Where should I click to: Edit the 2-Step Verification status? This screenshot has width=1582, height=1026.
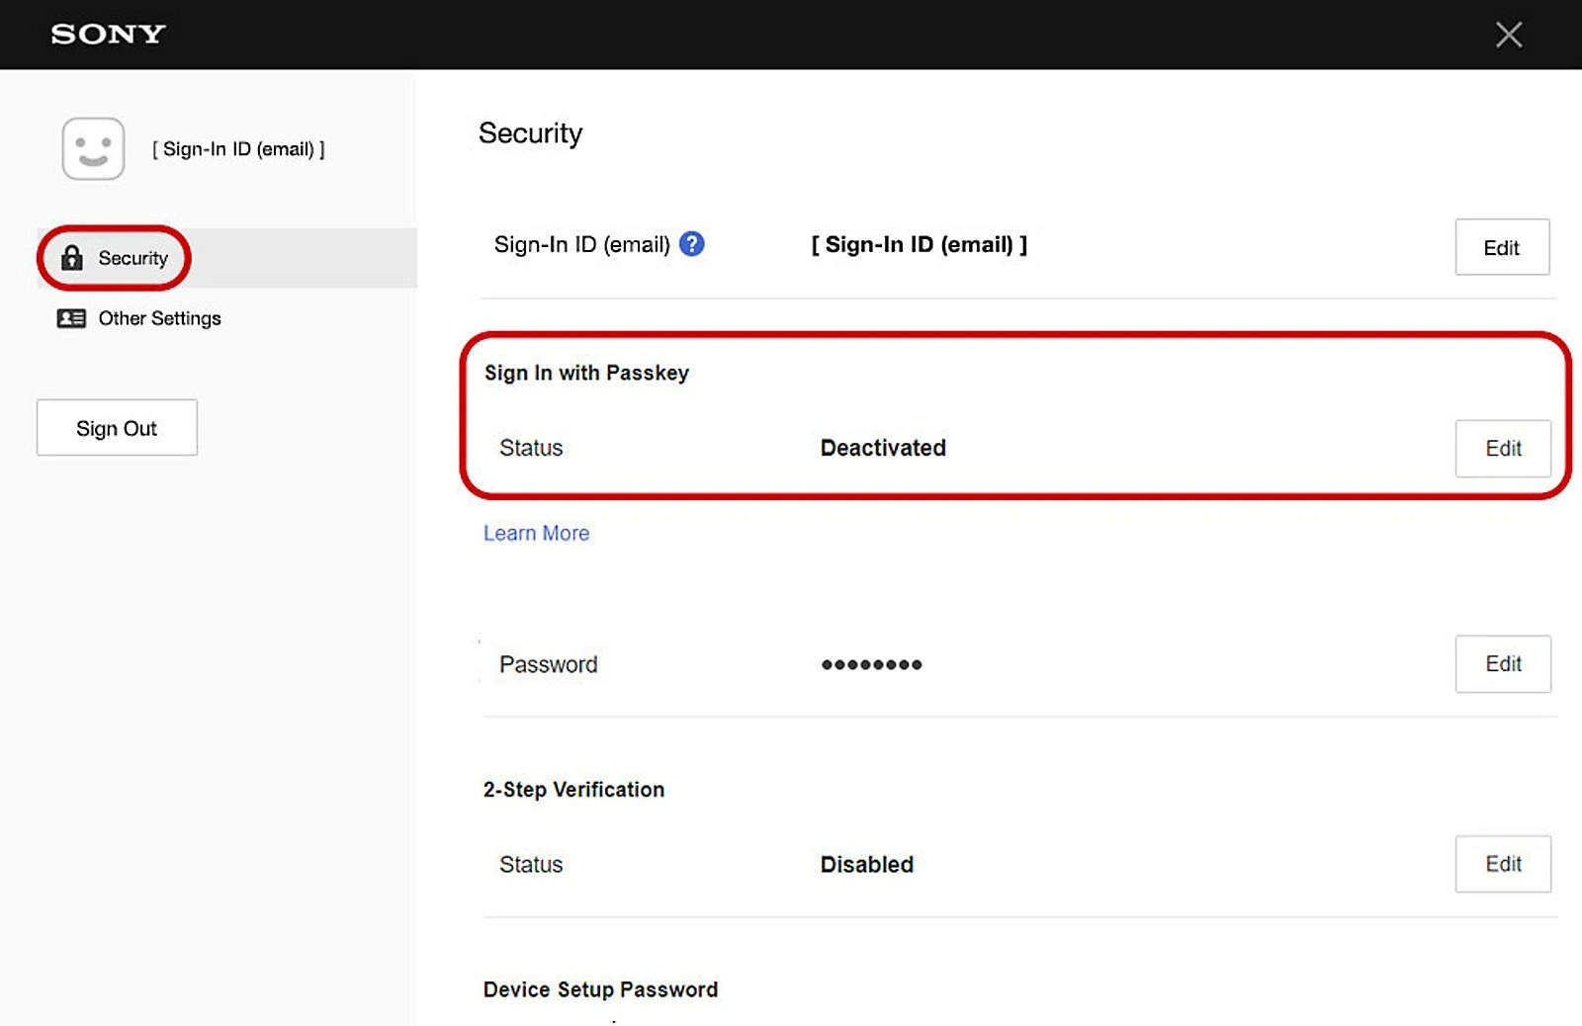[1502, 864]
